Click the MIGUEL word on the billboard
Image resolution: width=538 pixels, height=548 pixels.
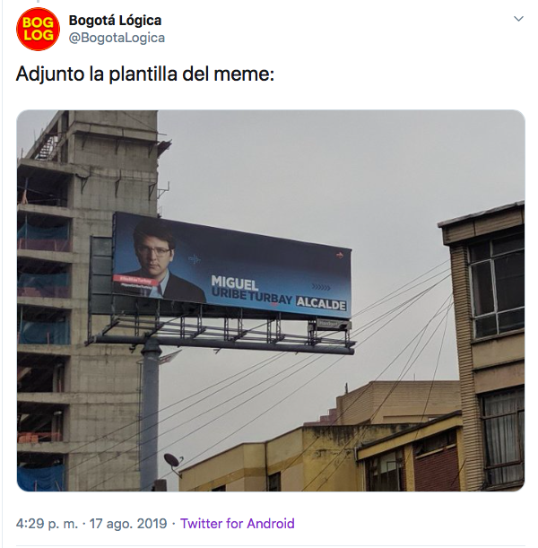234,283
